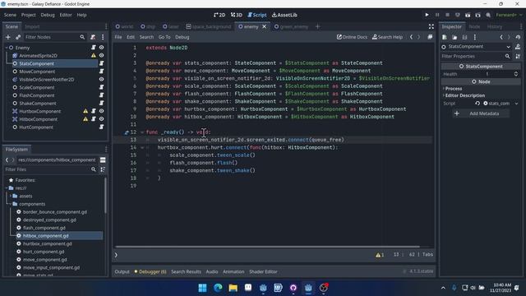Open the Output bottom panel
This screenshot has height=296, width=526.
click(122, 271)
